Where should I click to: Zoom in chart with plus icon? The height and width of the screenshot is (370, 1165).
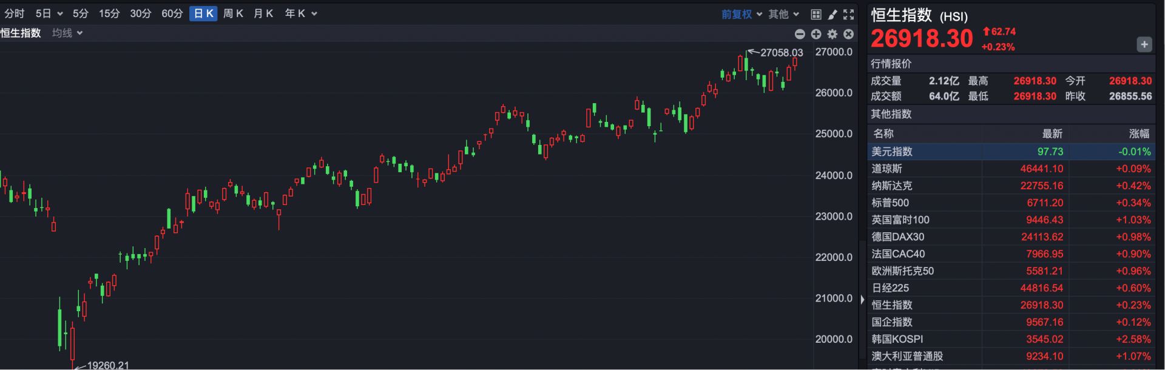[816, 34]
